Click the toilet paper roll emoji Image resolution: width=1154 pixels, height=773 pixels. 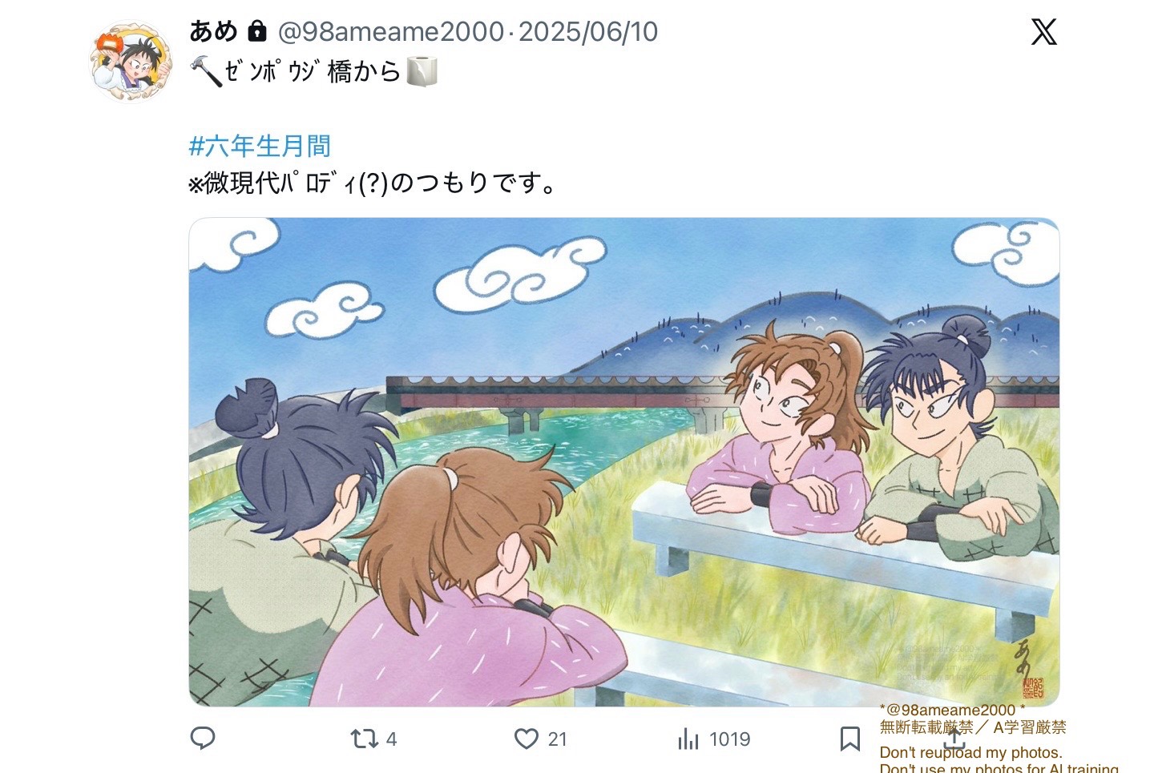tap(422, 71)
